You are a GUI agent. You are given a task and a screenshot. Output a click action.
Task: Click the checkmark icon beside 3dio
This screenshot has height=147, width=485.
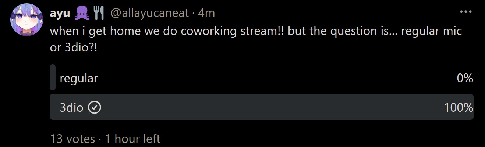(95, 107)
